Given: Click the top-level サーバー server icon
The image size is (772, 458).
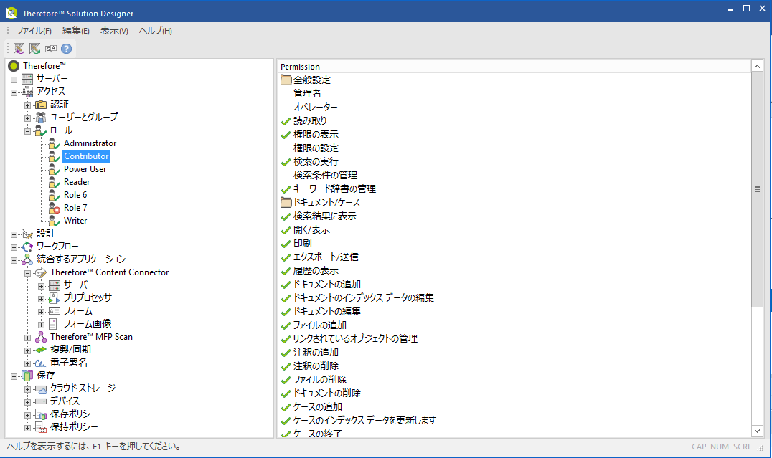Looking at the screenshot, I should pyautogui.click(x=27, y=79).
